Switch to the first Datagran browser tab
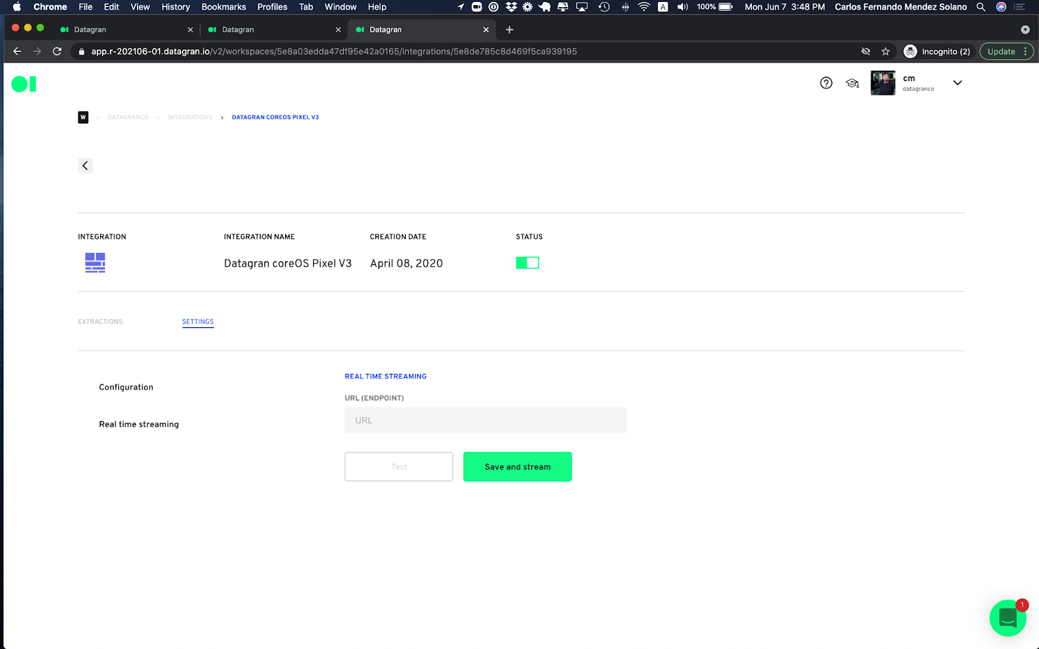The height and width of the screenshot is (649, 1039). click(126, 30)
